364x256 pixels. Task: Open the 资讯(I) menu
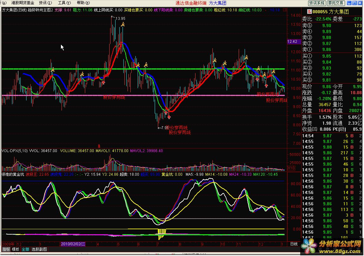45,3
